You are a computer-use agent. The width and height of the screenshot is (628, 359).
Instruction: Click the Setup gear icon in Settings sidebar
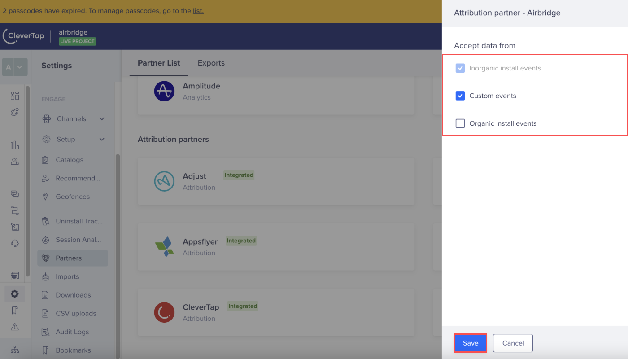[46, 139]
